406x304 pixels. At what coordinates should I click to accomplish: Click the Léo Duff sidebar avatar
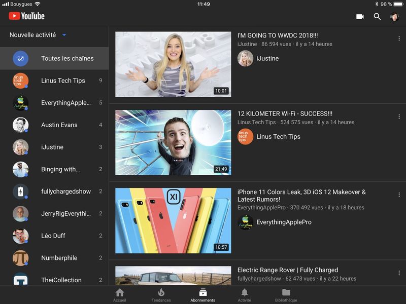point(20,236)
